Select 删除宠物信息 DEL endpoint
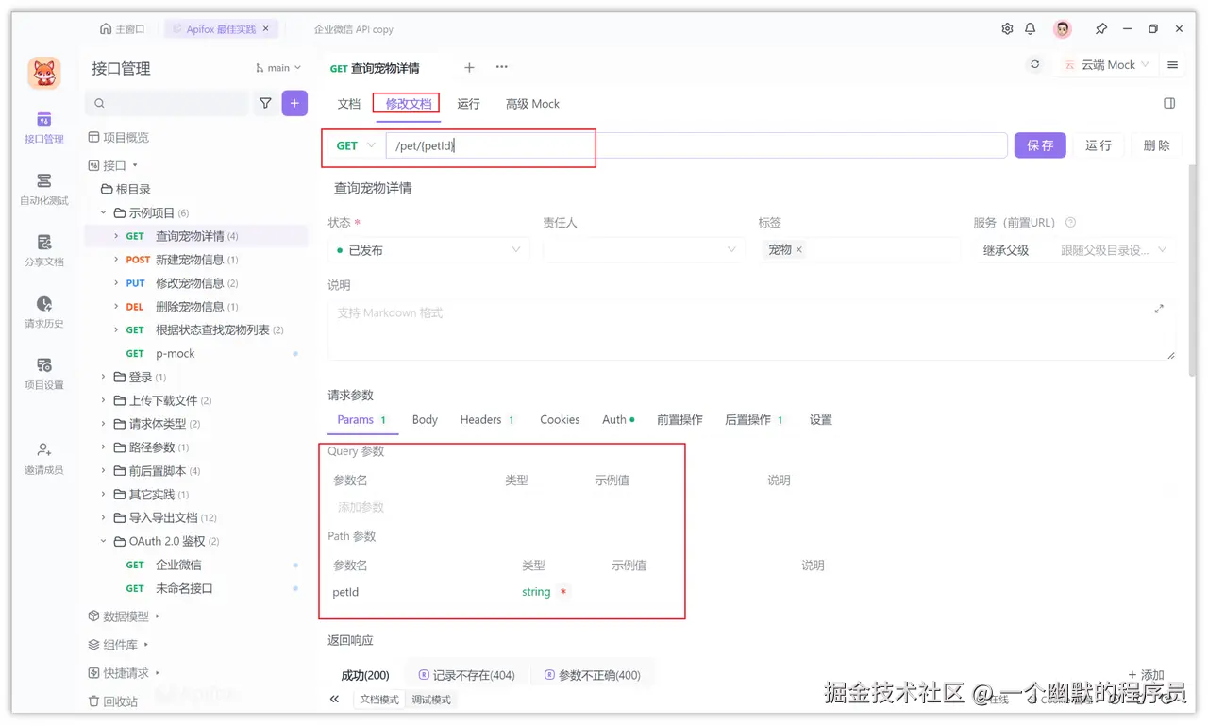The width and height of the screenshot is (1208, 726). 196,307
